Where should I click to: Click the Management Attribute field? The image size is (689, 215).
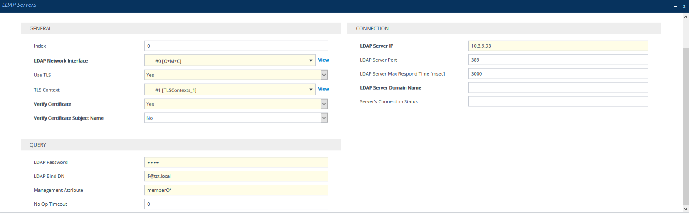[236, 190]
